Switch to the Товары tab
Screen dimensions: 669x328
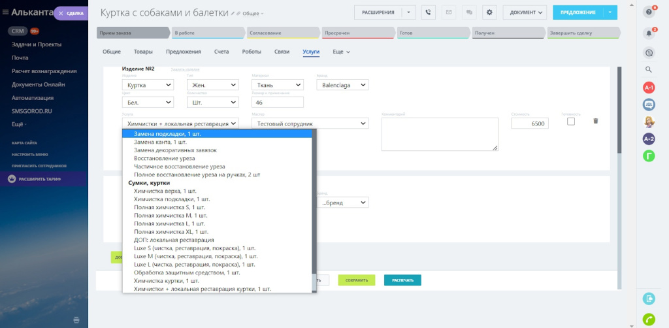pyautogui.click(x=143, y=52)
